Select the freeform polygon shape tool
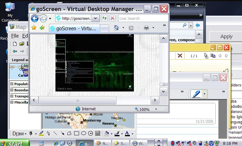 (x=70, y=133)
